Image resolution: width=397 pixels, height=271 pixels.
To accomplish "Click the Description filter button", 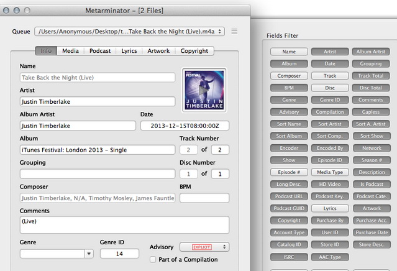I will (372, 172).
